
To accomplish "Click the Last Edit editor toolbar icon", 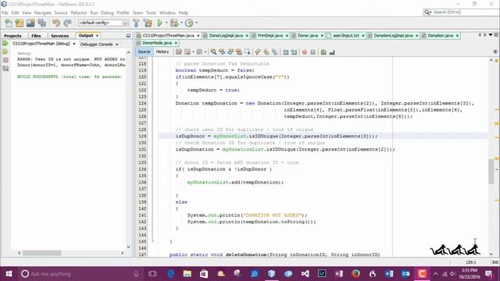I will (179, 52).
